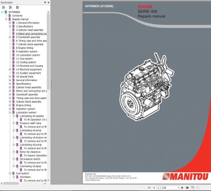The height and width of the screenshot is (191, 211).
Task: Click the bookmark icon beside 11 Fuel system
Action: click(13, 59)
